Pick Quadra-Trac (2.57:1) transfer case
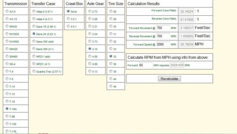The width and height of the screenshot is (237, 134). tap(34, 71)
